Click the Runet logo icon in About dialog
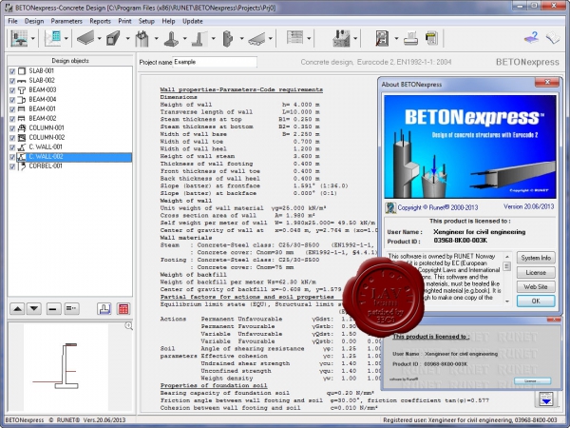Viewport: 570px width, 428px height. (x=390, y=207)
